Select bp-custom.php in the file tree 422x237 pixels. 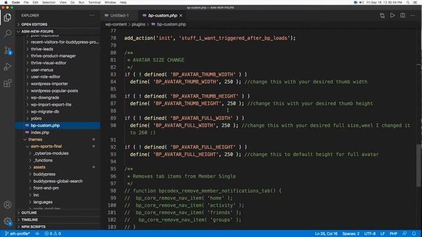click(58, 126)
